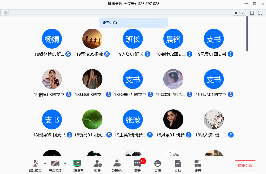Screen dimensions: 266x174
Task: Select illustrated avatar of 18级人资1班
Action: click(x=214, y=119)
